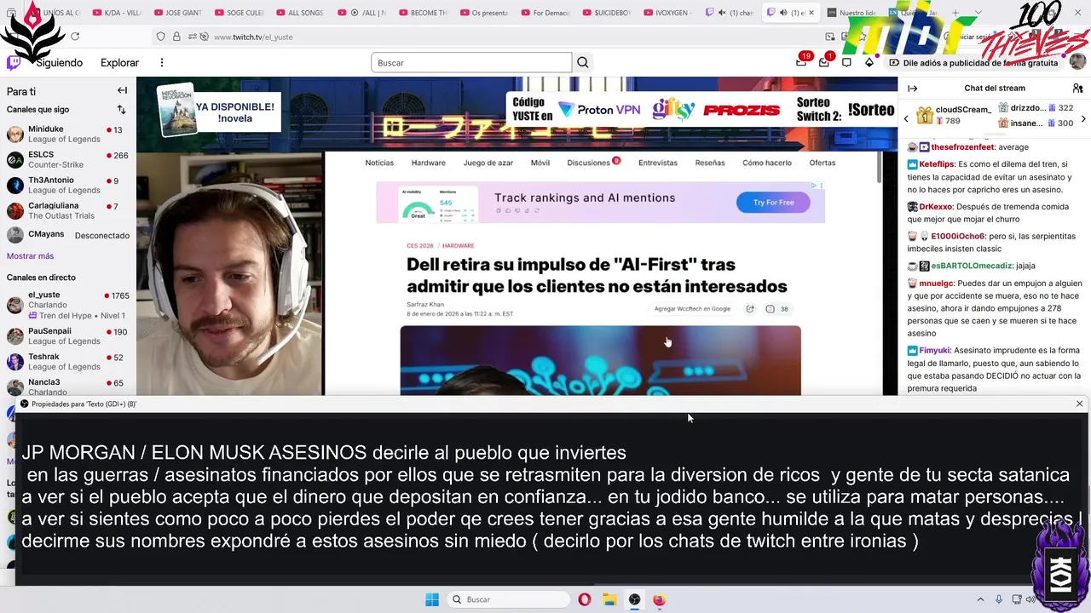This screenshot has height=613, width=1091.
Task: Open the Twitch home logo
Action: (x=14, y=62)
